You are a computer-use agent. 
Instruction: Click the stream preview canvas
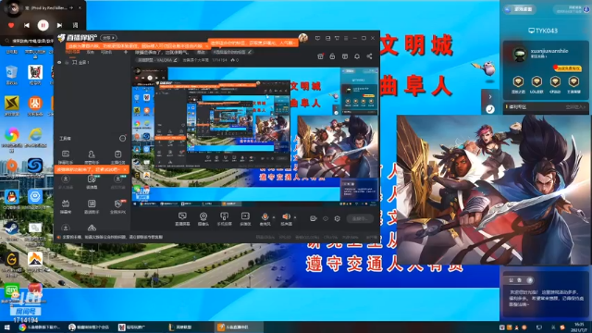pos(255,137)
